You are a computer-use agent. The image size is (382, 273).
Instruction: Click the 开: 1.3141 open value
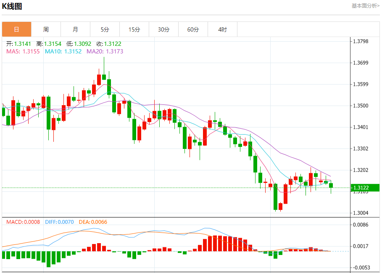(19, 44)
